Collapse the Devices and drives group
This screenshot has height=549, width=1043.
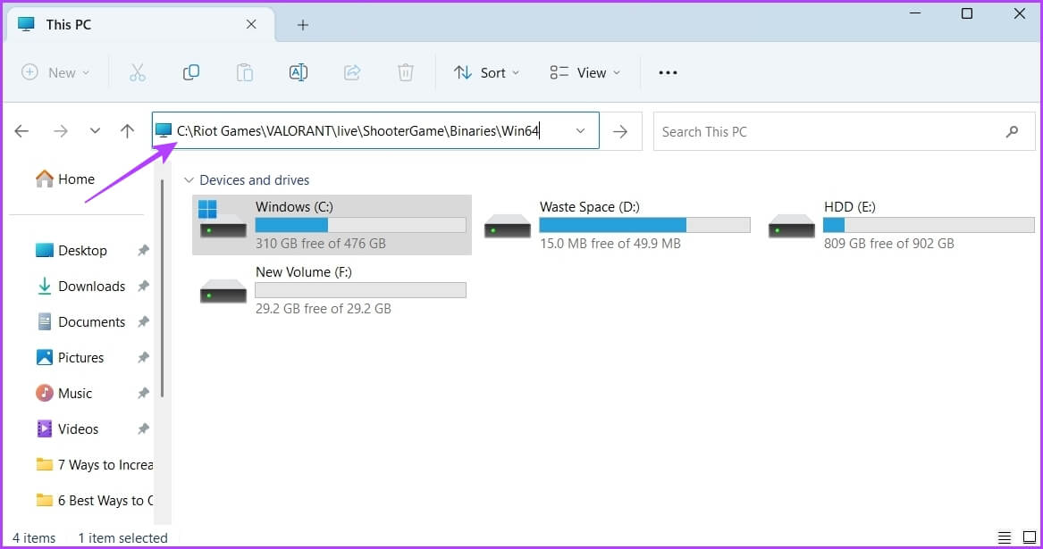pos(189,180)
